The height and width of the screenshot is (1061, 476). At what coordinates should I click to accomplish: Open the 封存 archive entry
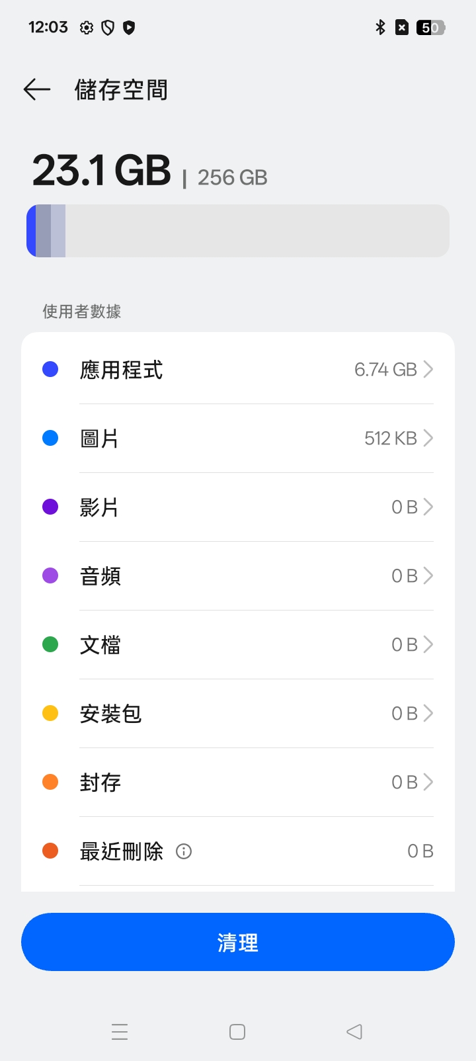238,782
